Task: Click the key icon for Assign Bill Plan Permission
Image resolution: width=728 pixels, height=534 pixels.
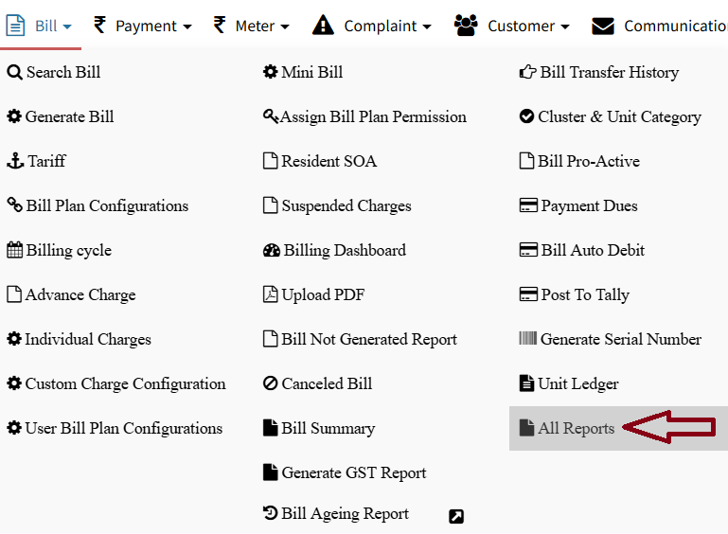Action: [x=271, y=116]
